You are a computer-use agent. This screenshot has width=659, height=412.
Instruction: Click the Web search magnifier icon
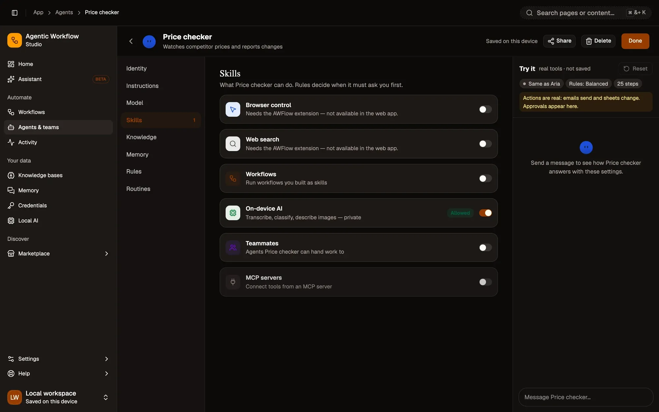click(233, 144)
